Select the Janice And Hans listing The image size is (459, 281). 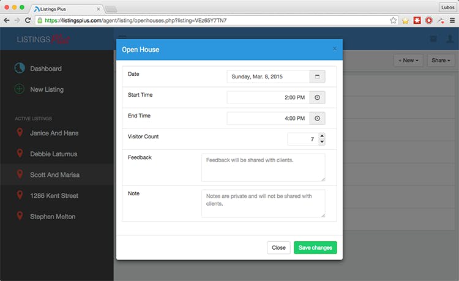coord(54,133)
